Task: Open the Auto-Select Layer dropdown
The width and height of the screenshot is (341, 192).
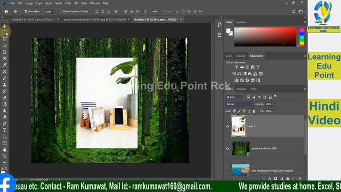Action: pos(50,12)
